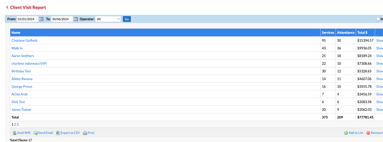The image size is (383, 142).
Task: Click the From date input field
Action: pyautogui.click(x=27, y=19)
